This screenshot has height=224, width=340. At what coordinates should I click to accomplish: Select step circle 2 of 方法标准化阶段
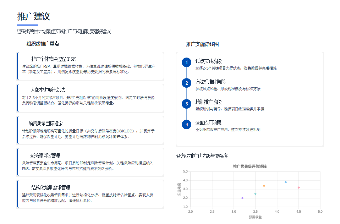(186, 83)
